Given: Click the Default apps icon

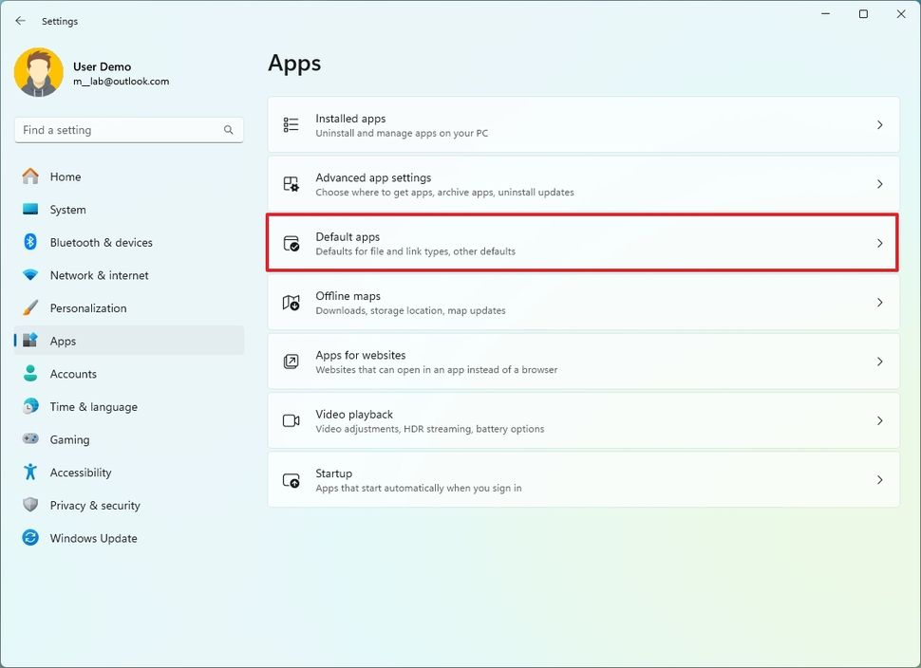Looking at the screenshot, I should 291,243.
